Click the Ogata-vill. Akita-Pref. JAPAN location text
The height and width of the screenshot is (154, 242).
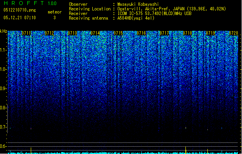(172, 9)
